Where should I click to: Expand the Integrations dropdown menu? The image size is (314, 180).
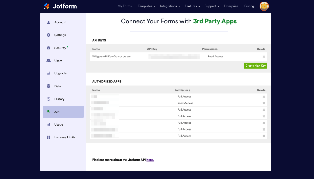coord(170,6)
